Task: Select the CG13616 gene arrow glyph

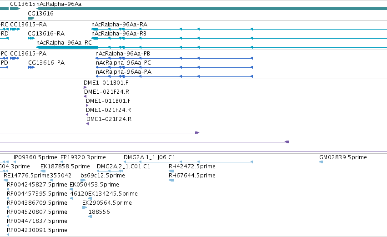Action: click(31, 18)
